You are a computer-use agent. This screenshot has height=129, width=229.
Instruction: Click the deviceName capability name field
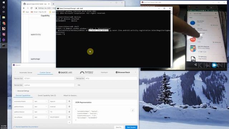coord(23,117)
